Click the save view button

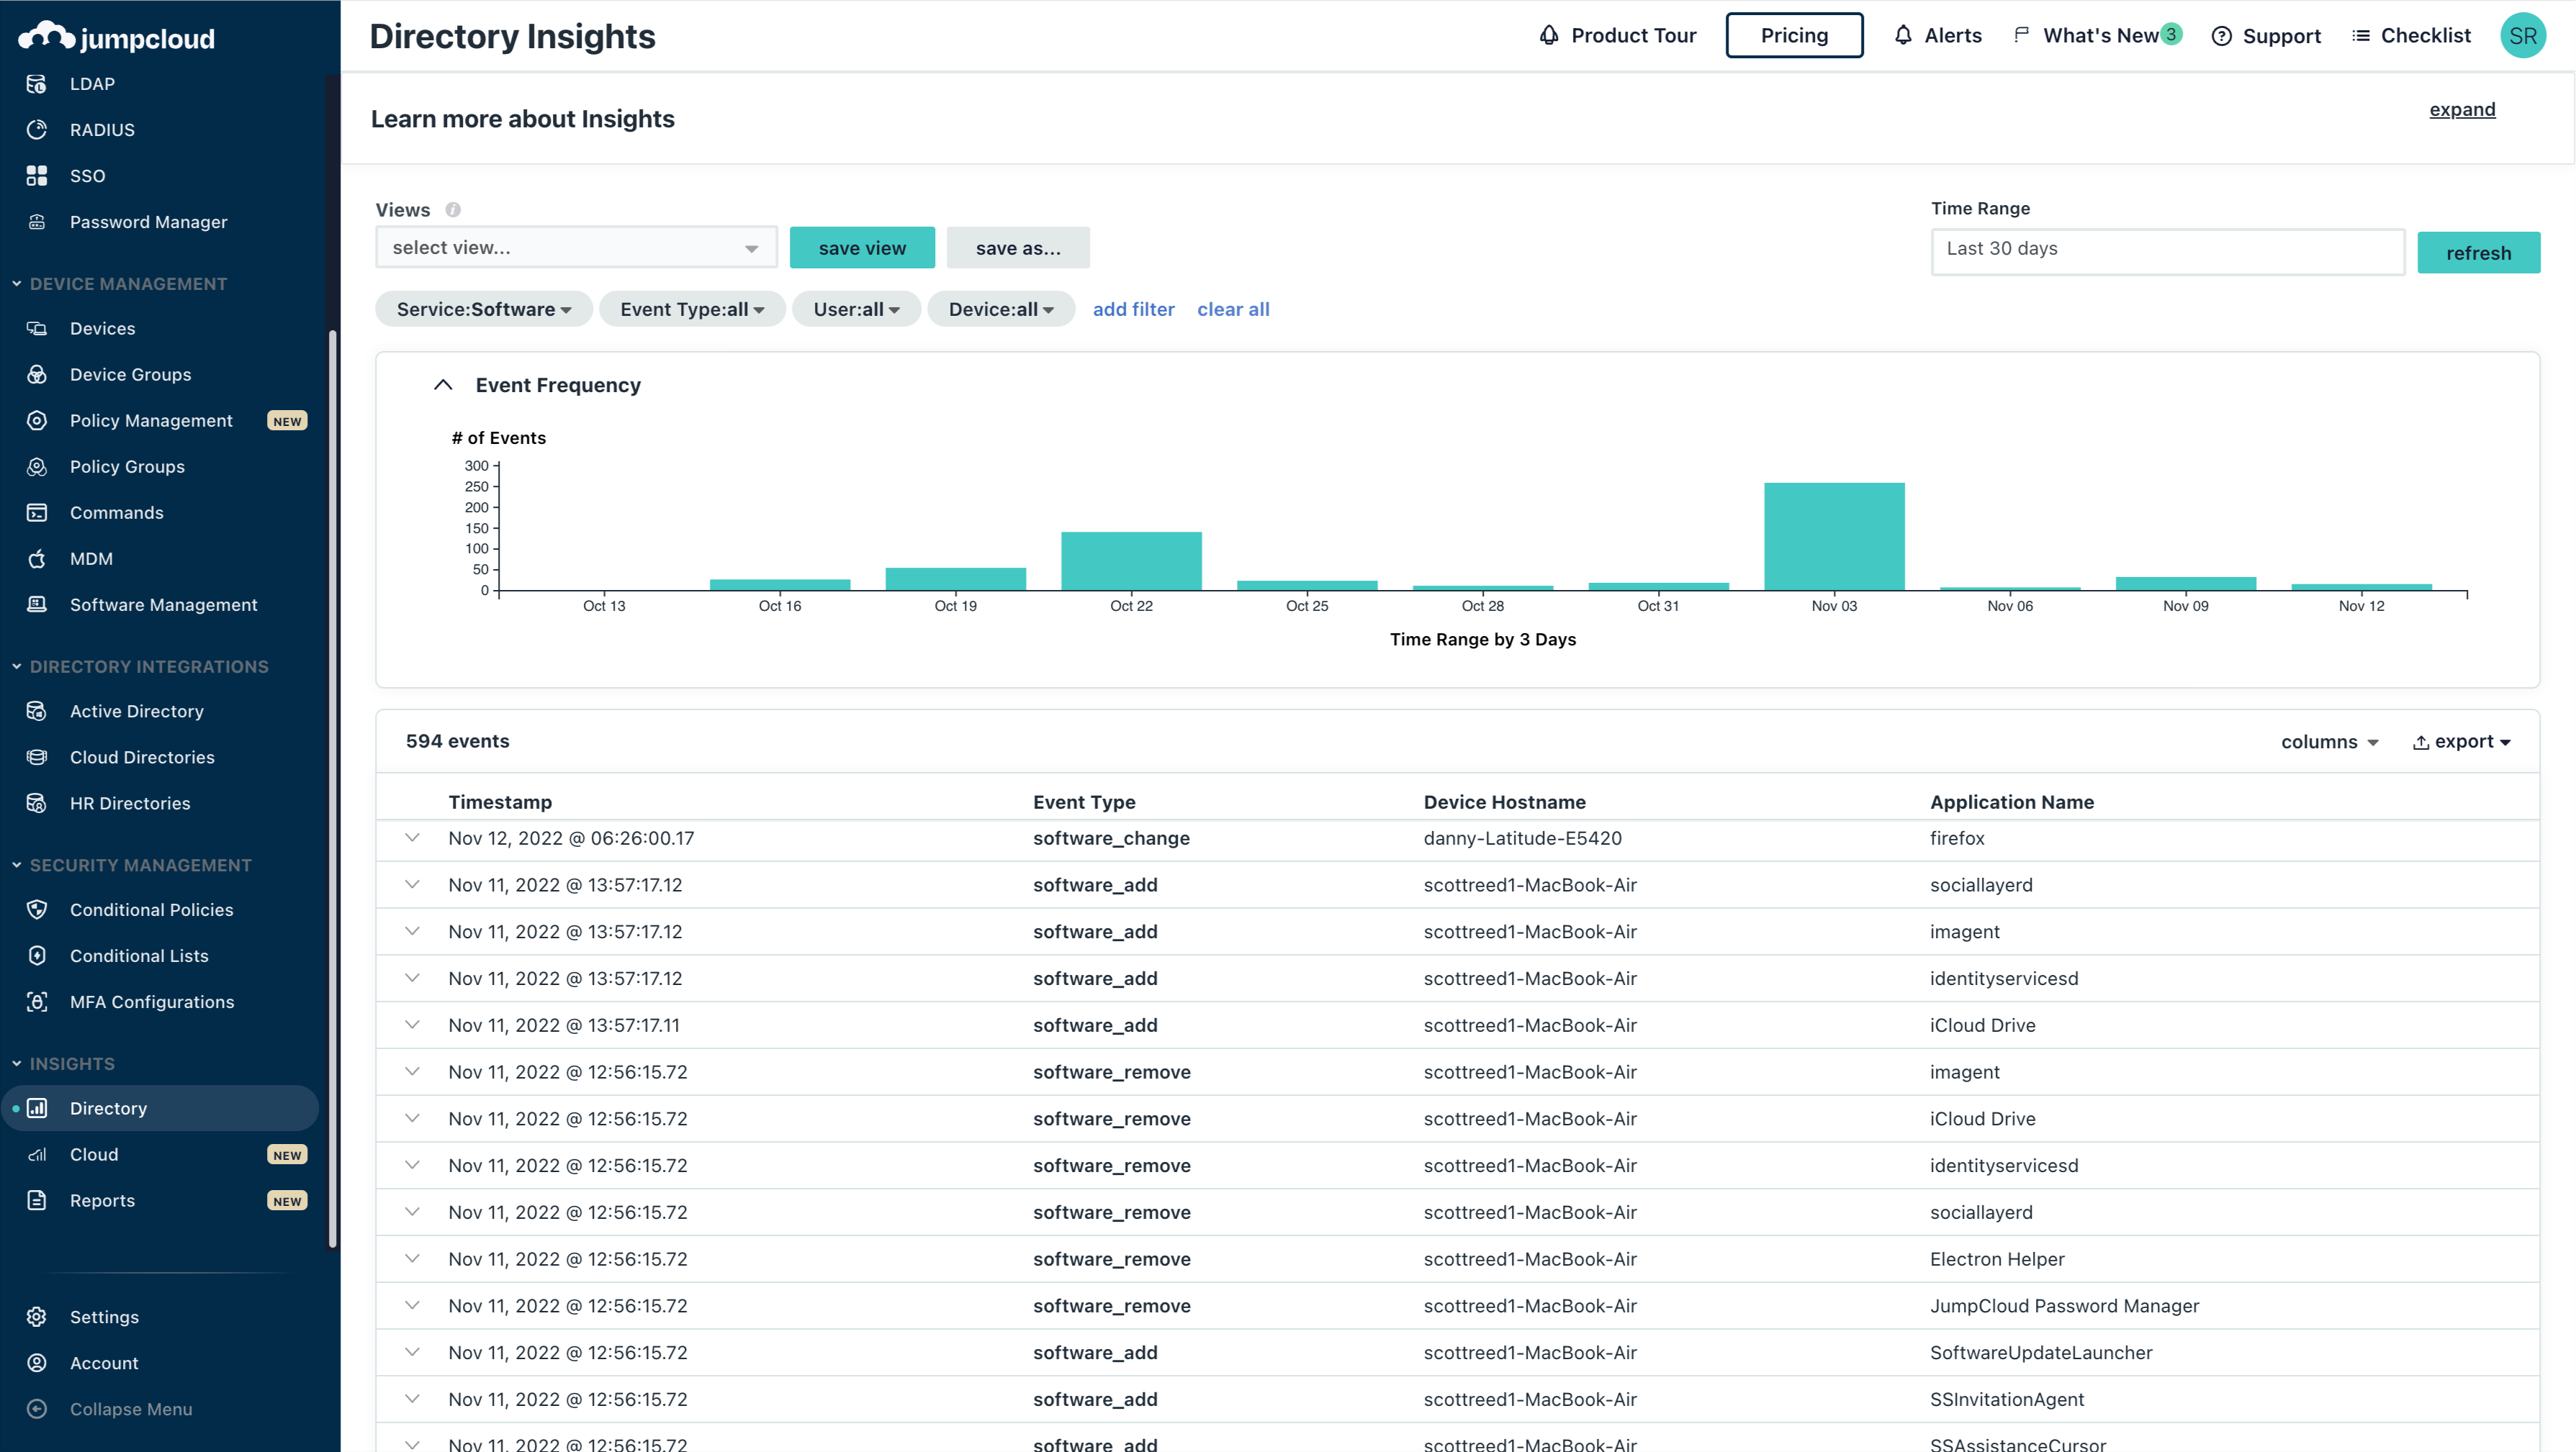(862, 248)
